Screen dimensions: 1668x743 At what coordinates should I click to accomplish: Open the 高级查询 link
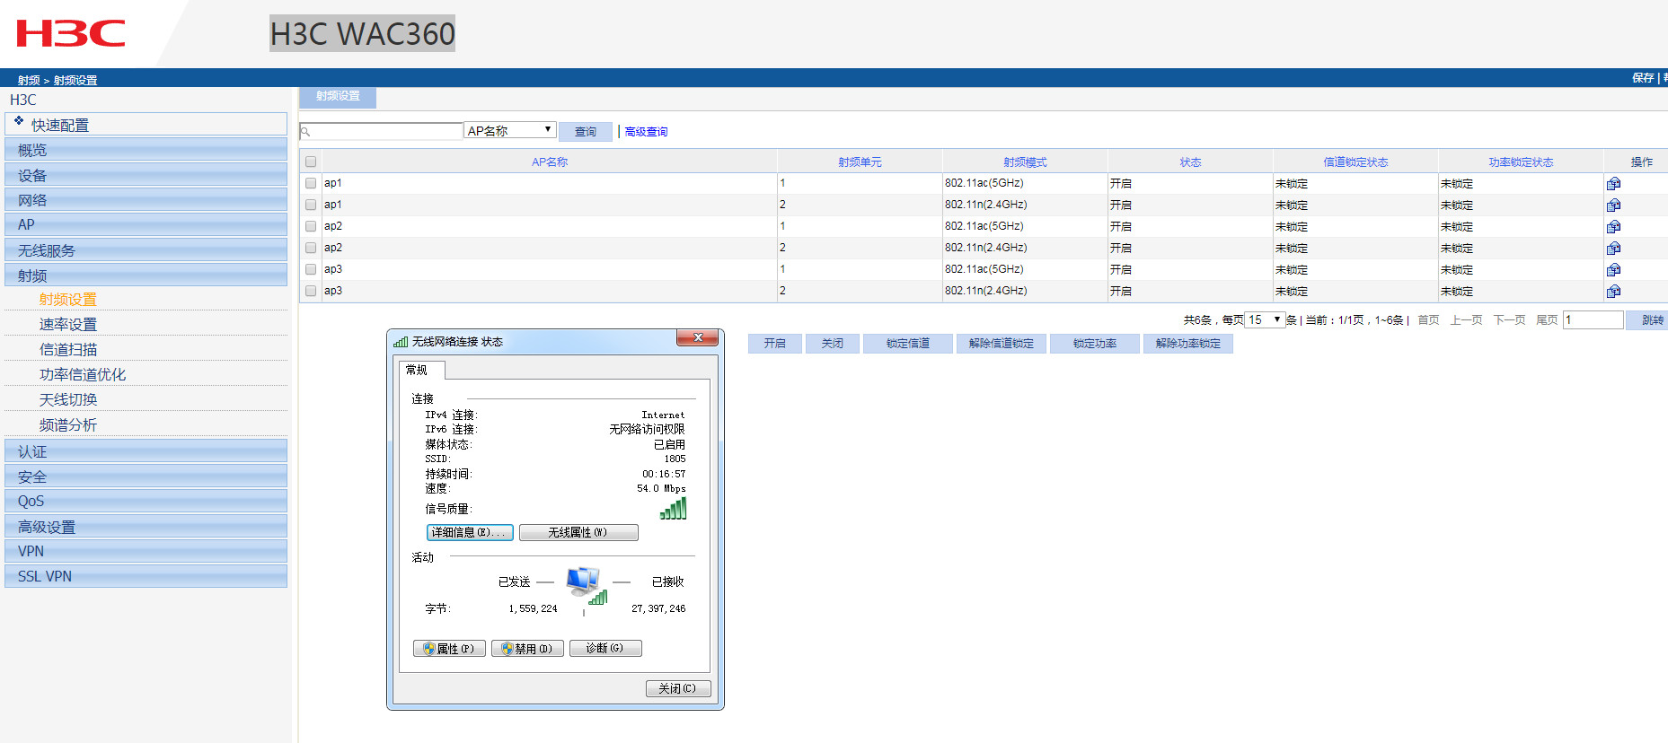(646, 132)
